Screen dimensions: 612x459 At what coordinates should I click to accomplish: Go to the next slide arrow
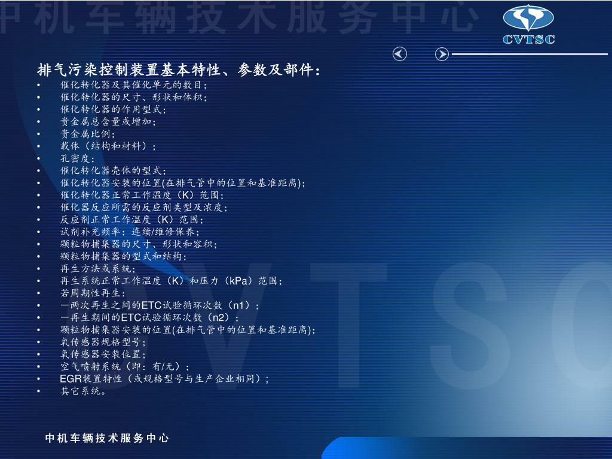click(x=442, y=54)
